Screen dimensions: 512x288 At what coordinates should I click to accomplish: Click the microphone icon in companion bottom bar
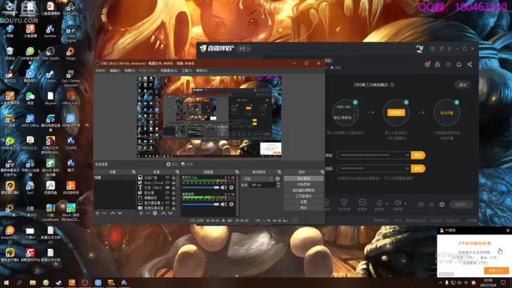pos(379,203)
